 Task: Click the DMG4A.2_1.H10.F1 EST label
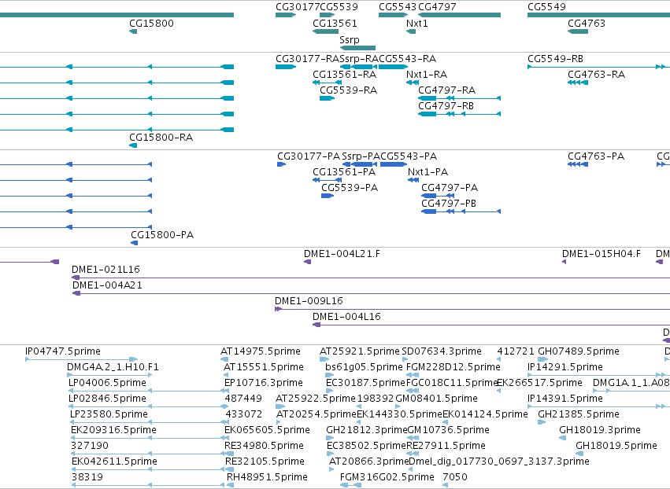tap(113, 367)
